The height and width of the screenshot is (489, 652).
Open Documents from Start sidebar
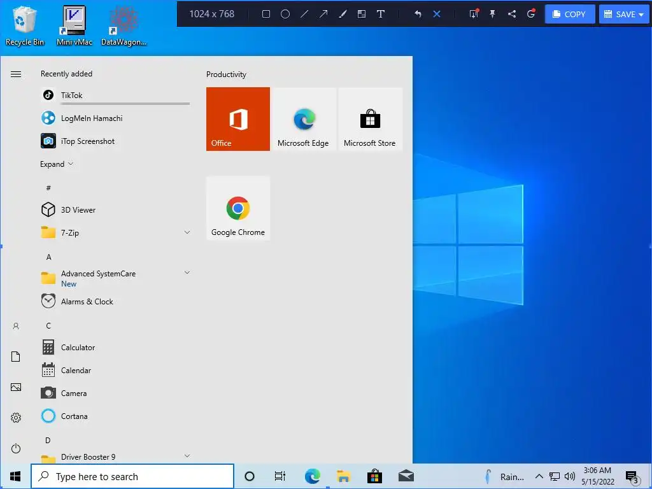coord(16,357)
